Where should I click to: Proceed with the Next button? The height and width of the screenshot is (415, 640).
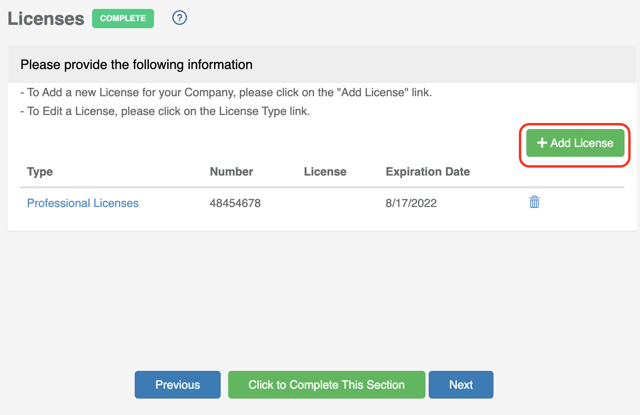[x=461, y=385]
